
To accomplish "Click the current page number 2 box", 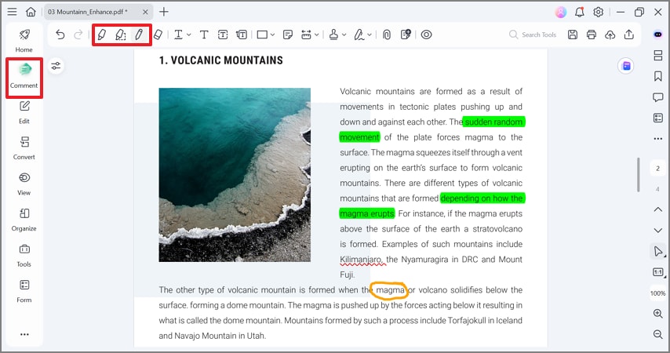I will click(x=657, y=169).
